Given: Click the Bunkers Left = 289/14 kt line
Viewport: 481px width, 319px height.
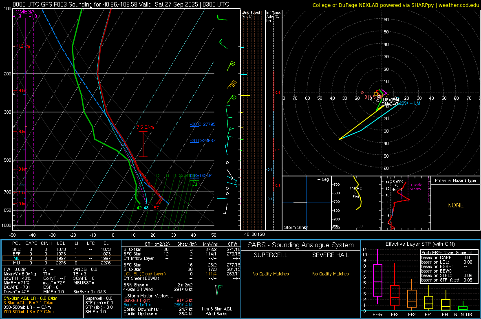Looking at the screenshot, I should tap(158, 305).
